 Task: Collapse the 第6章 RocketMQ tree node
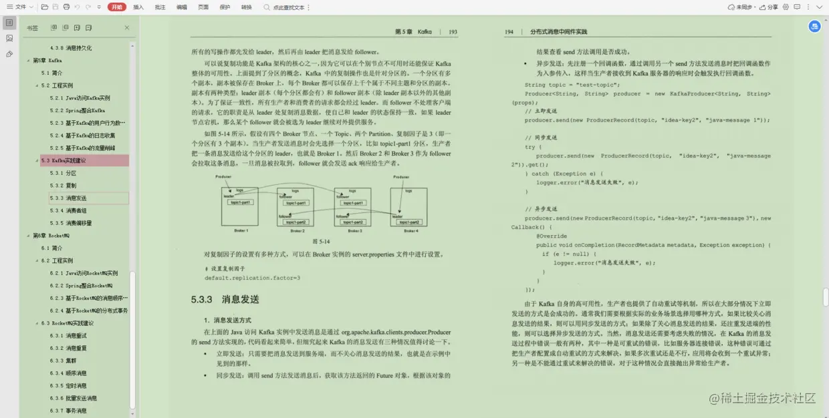click(x=29, y=236)
